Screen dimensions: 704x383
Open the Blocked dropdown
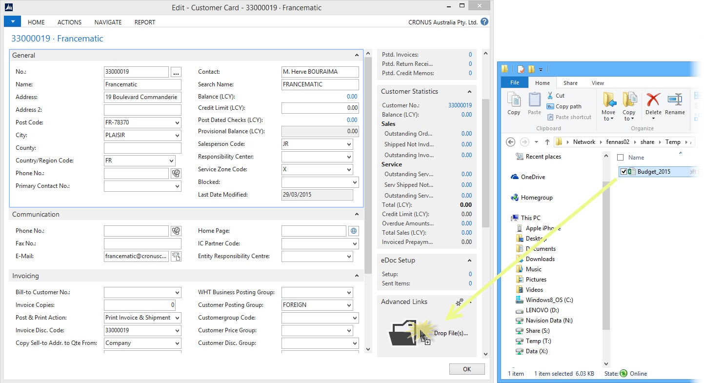(x=355, y=182)
